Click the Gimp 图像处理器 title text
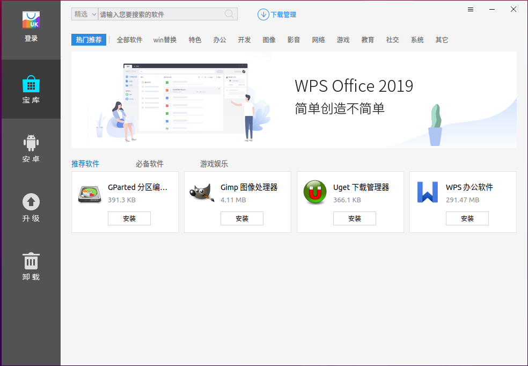The image size is (528, 366). [249, 187]
